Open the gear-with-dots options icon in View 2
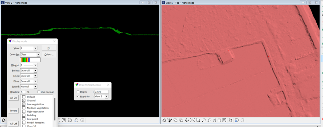The image size is (323, 127). click(x=70, y=120)
